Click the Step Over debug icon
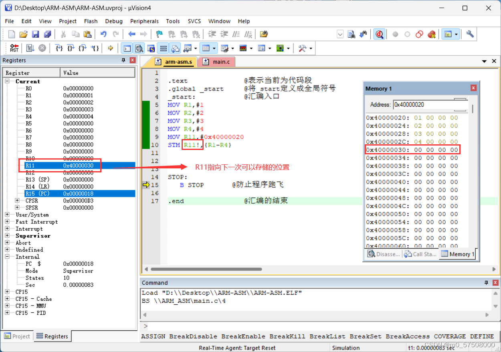The height and width of the screenshot is (352, 501). click(71, 48)
